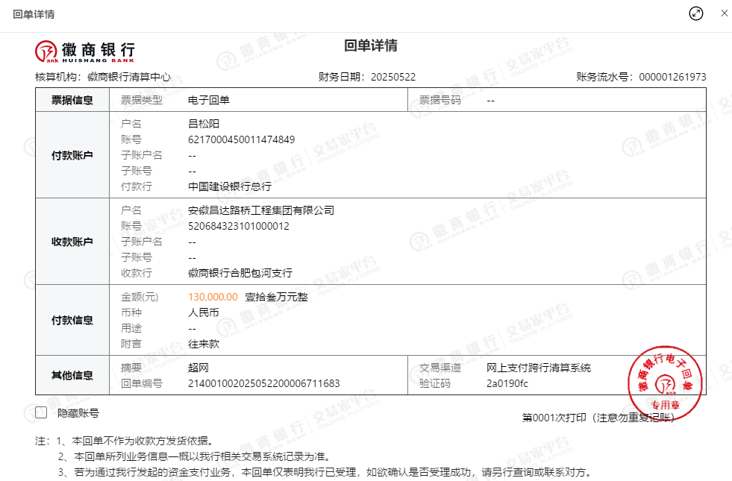Click the orange 130,000.00 amount
Image resolution: width=732 pixels, height=481 pixels.
point(213,297)
